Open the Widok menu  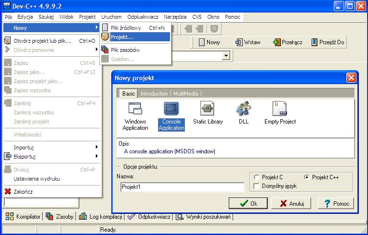(x=66, y=17)
